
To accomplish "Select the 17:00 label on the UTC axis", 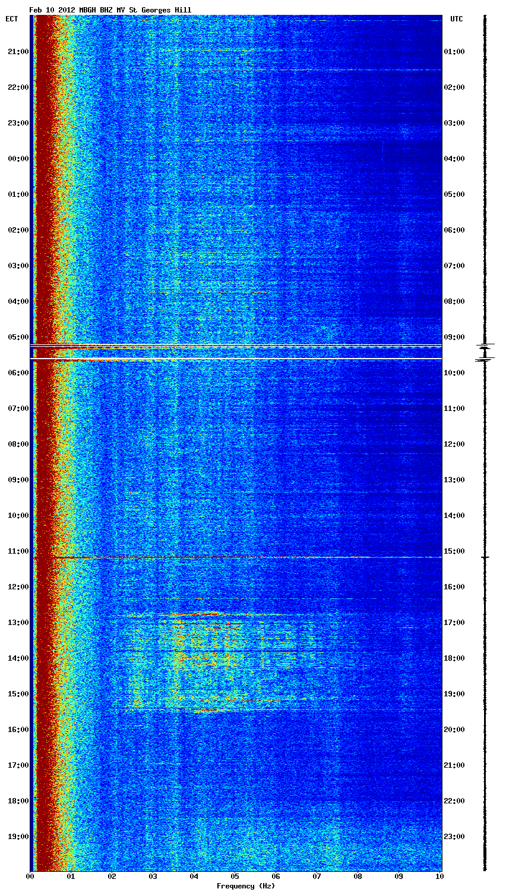I will pos(454,623).
